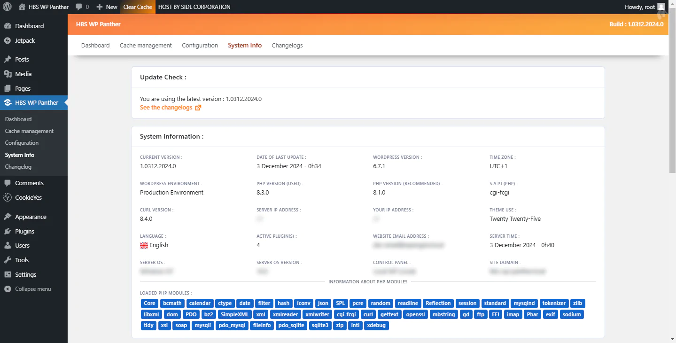Open the New content dropdown
Image resolution: width=676 pixels, height=343 pixels.
107,7
